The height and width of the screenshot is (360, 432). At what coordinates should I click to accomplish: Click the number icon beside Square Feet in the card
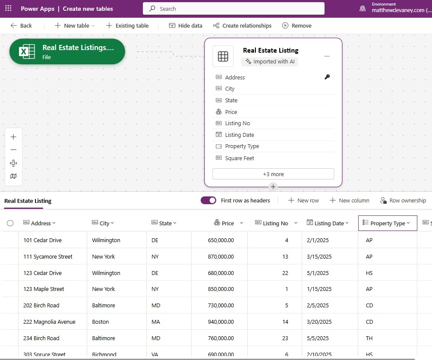(219, 158)
